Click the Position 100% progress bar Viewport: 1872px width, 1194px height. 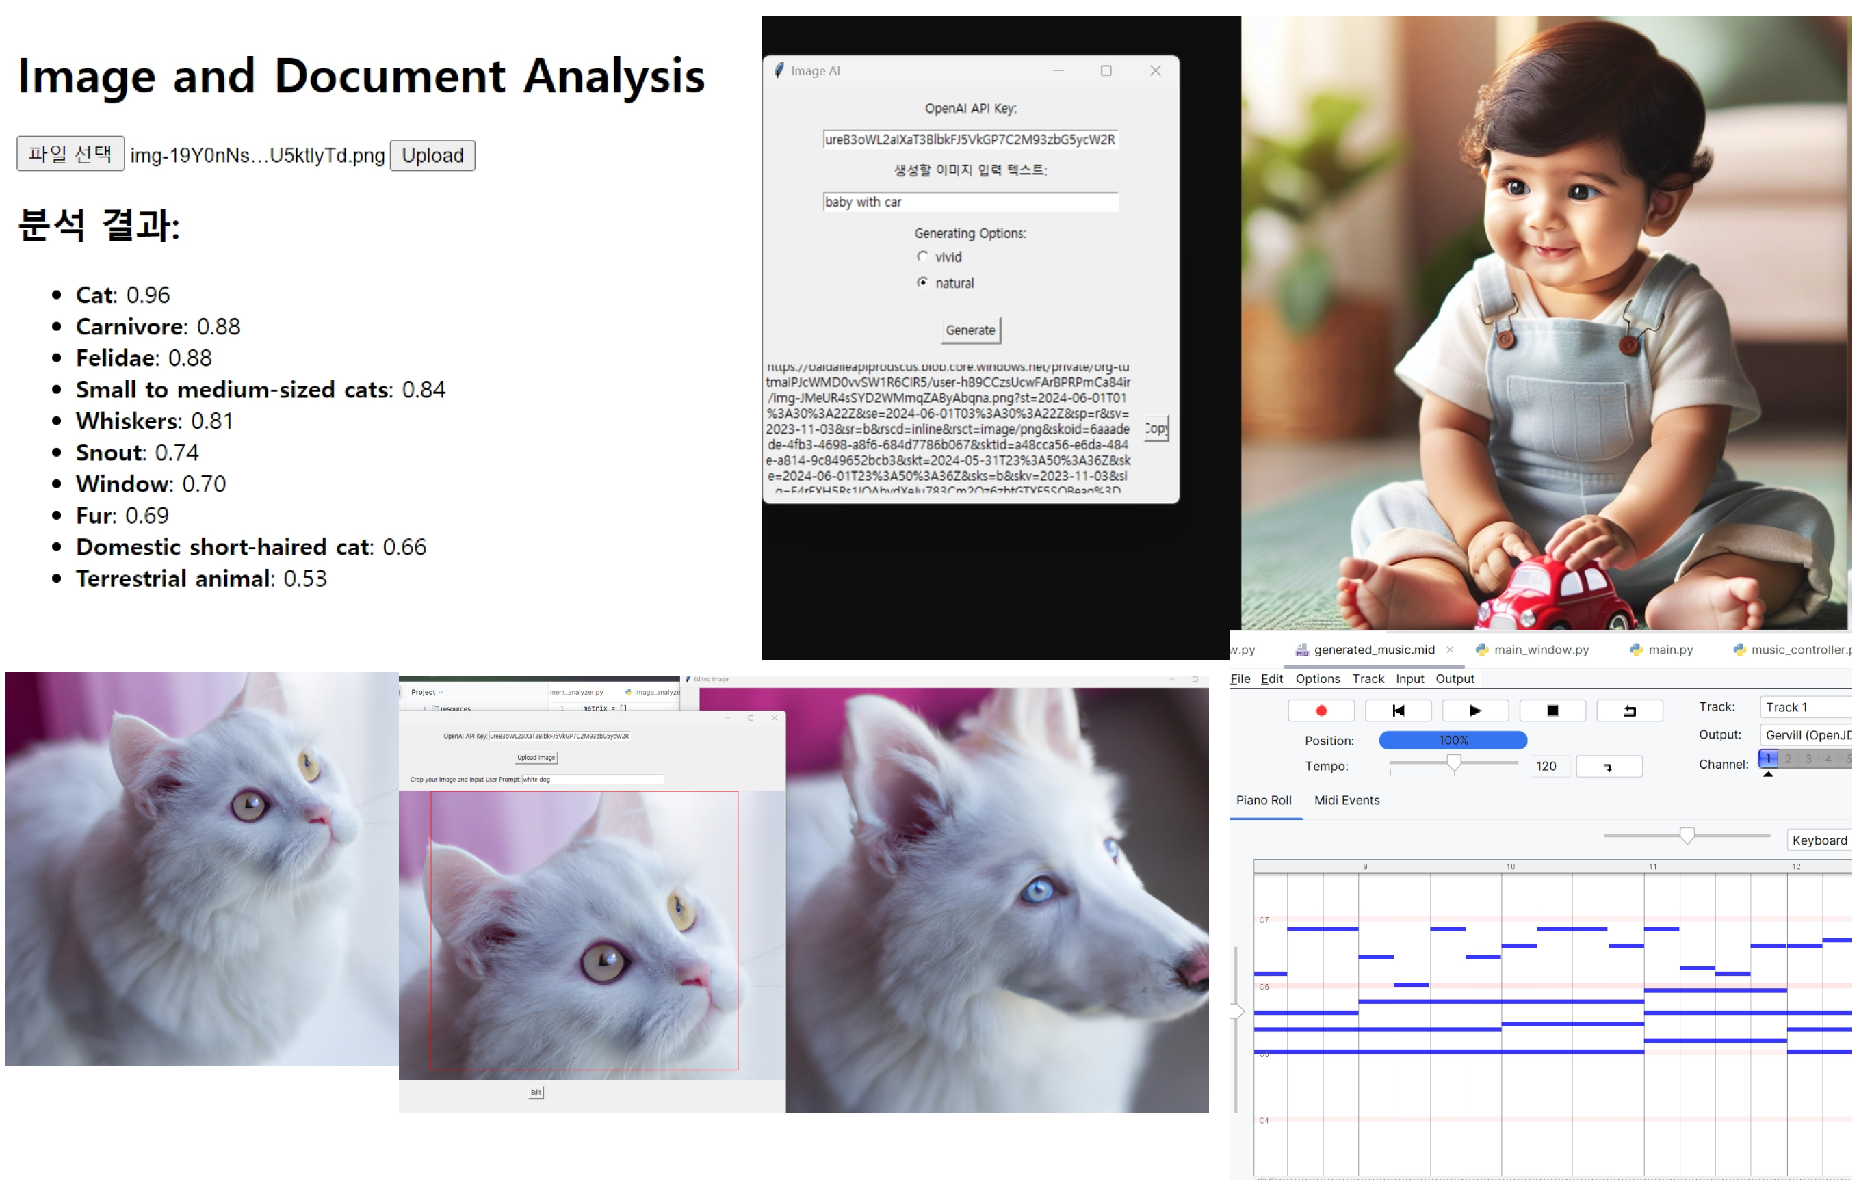pyautogui.click(x=1453, y=741)
